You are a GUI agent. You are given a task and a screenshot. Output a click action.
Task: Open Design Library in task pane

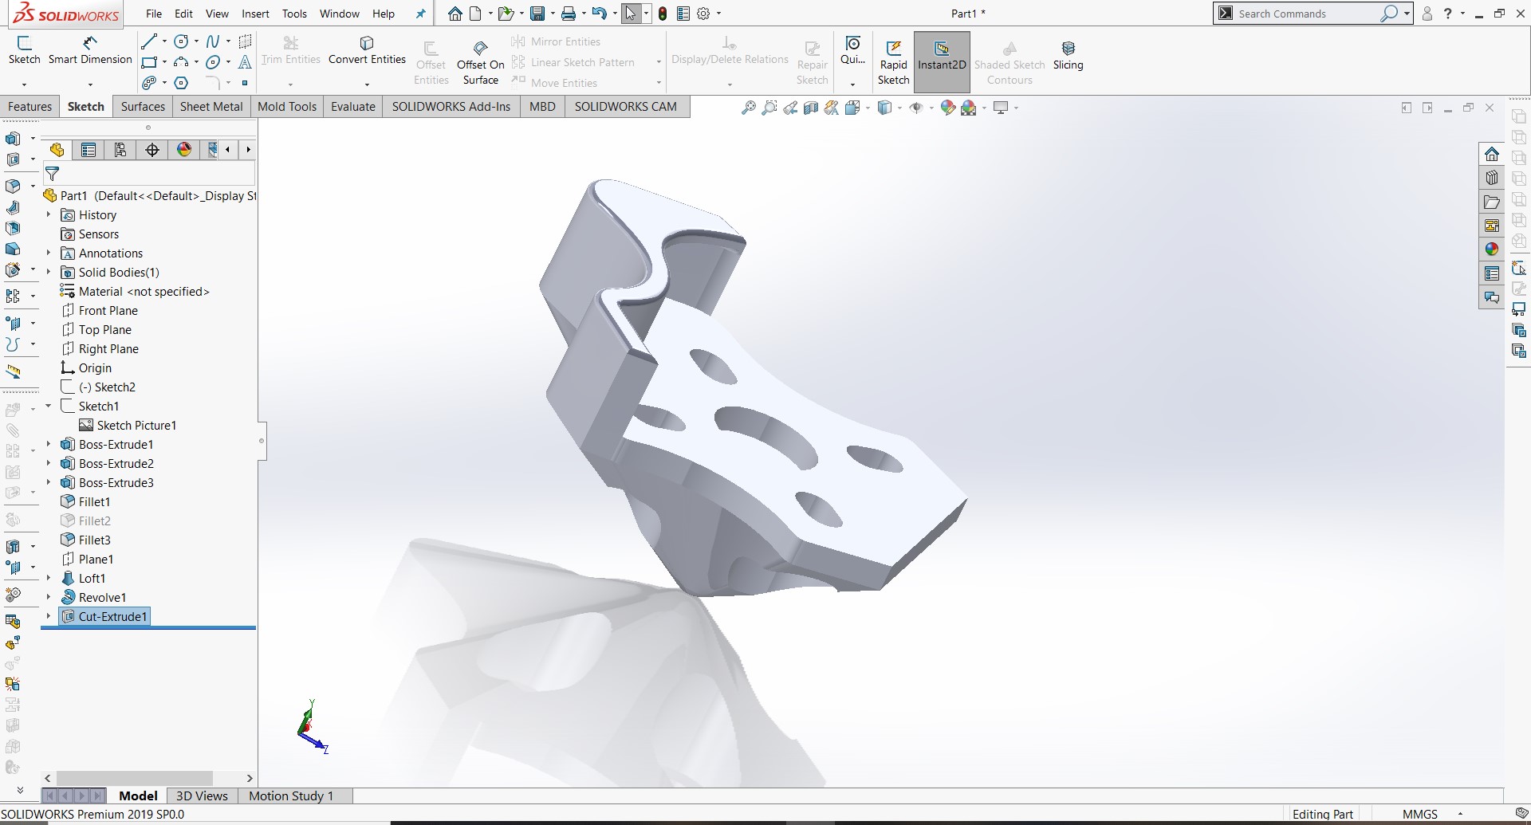(1492, 178)
